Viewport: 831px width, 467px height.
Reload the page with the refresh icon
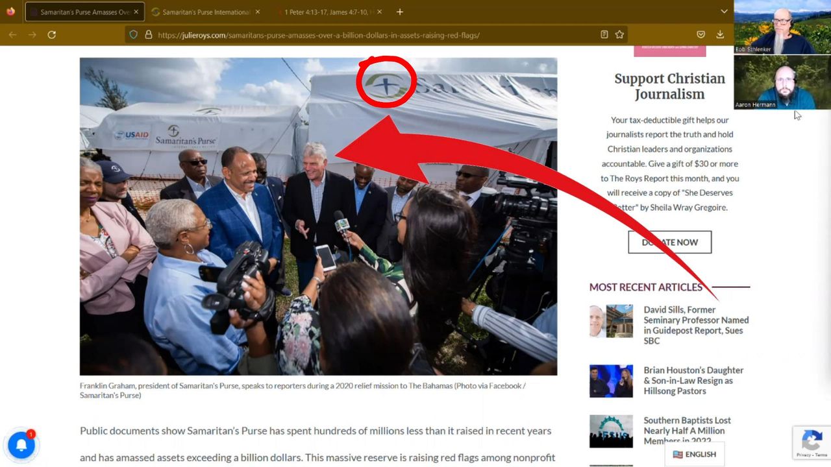click(x=52, y=34)
